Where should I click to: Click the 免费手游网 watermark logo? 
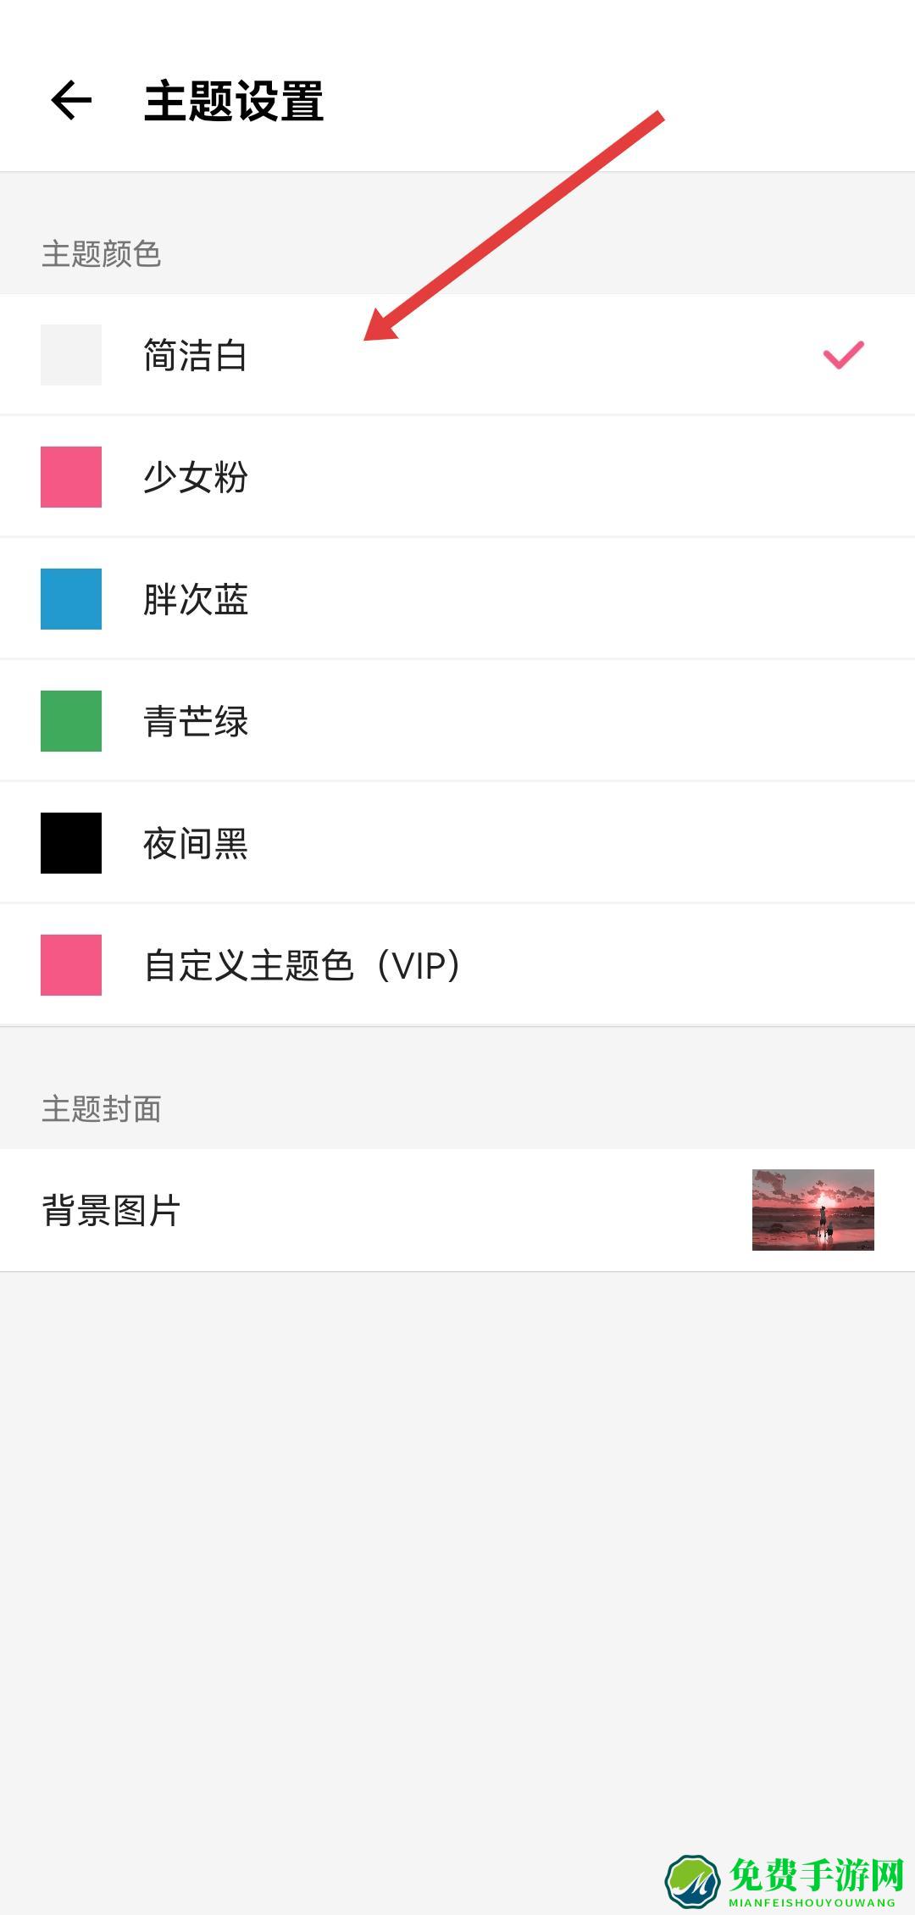click(785, 1879)
